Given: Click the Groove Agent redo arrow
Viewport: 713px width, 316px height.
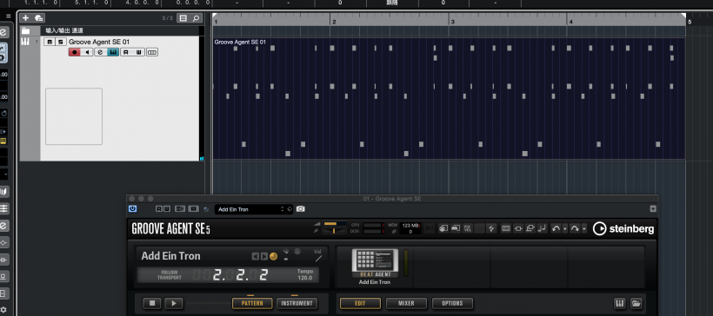Looking at the screenshot, I should coord(576,228).
